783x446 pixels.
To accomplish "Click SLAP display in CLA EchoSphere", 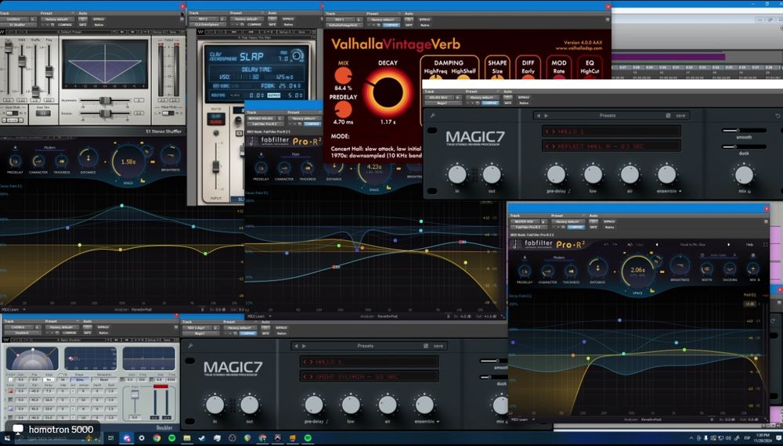I will click(x=251, y=56).
